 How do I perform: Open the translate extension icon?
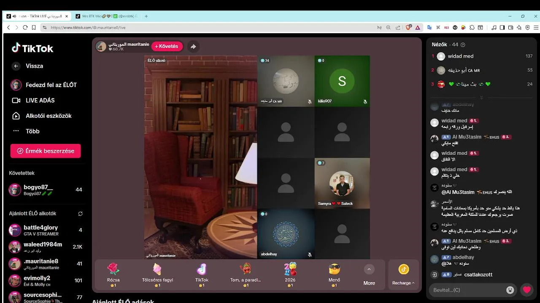point(429,27)
